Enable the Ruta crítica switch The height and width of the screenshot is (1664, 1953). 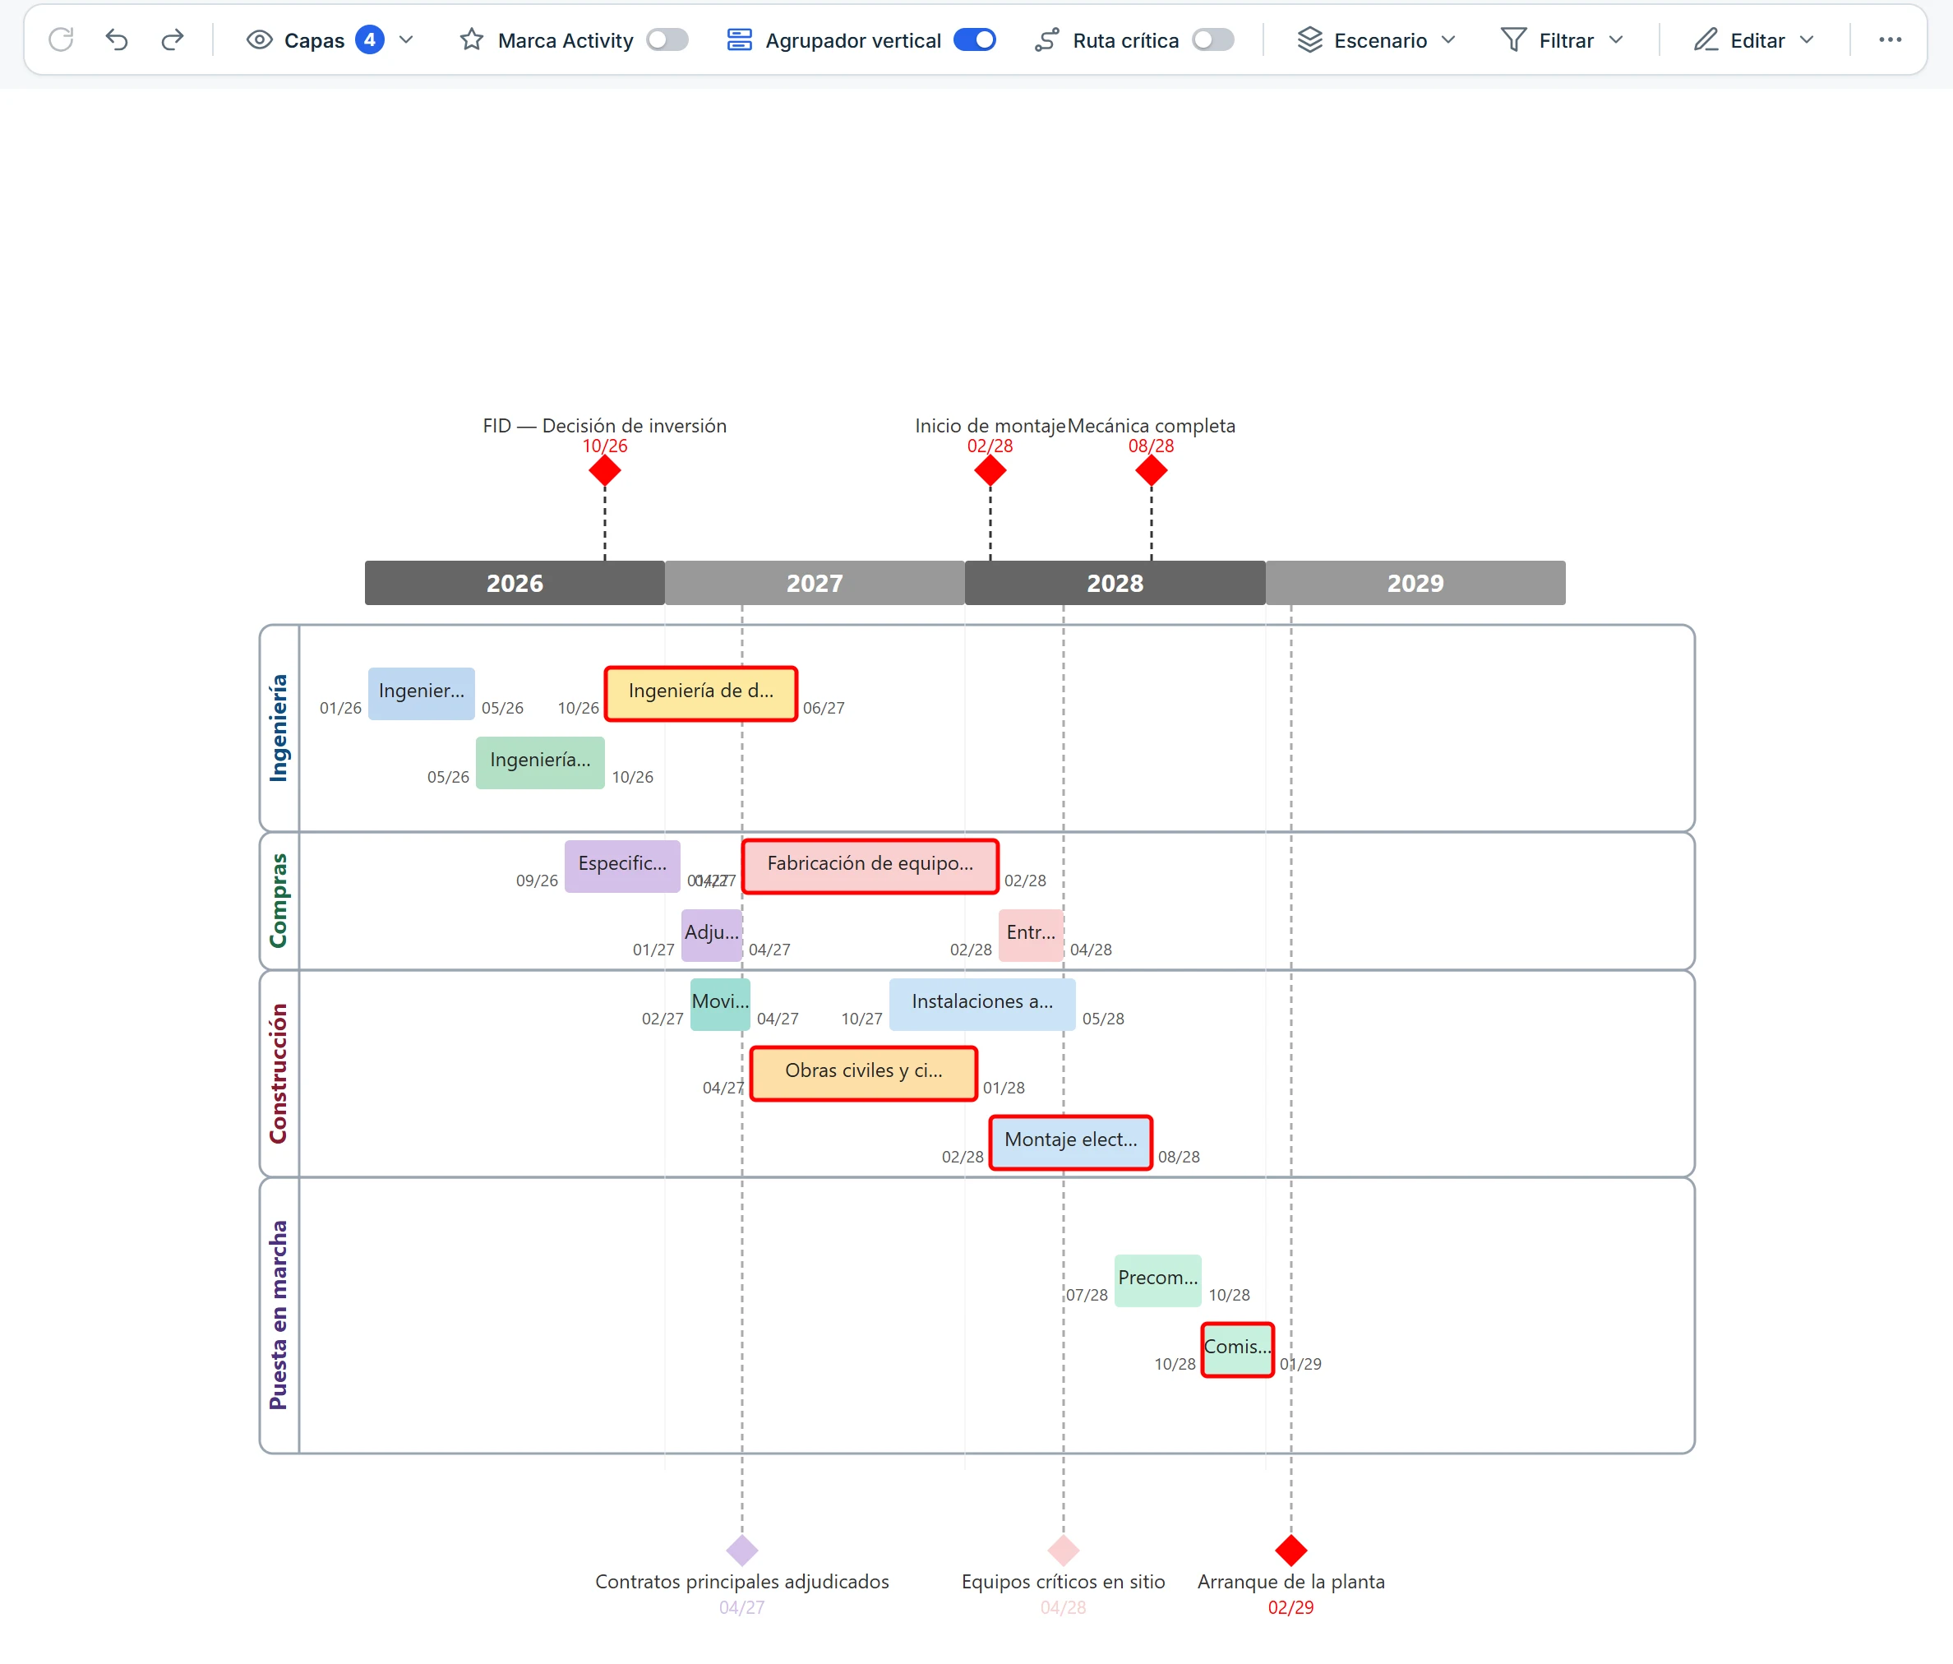click(1213, 39)
